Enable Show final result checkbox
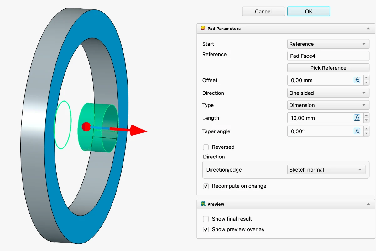The image size is (376, 251). click(x=206, y=219)
